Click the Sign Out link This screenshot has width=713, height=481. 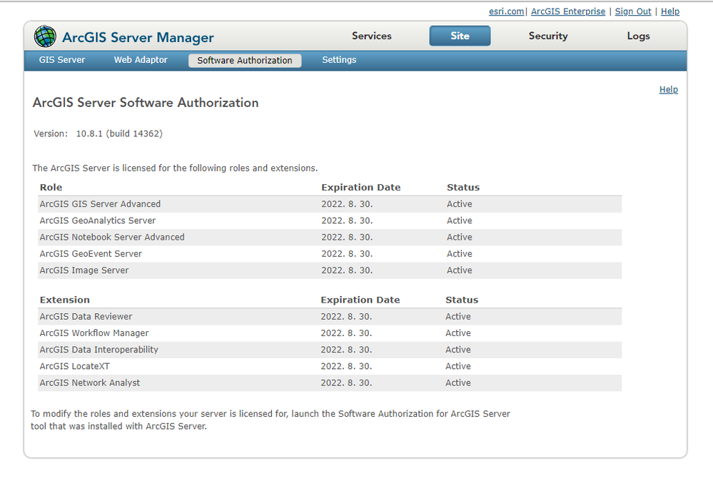click(x=633, y=11)
